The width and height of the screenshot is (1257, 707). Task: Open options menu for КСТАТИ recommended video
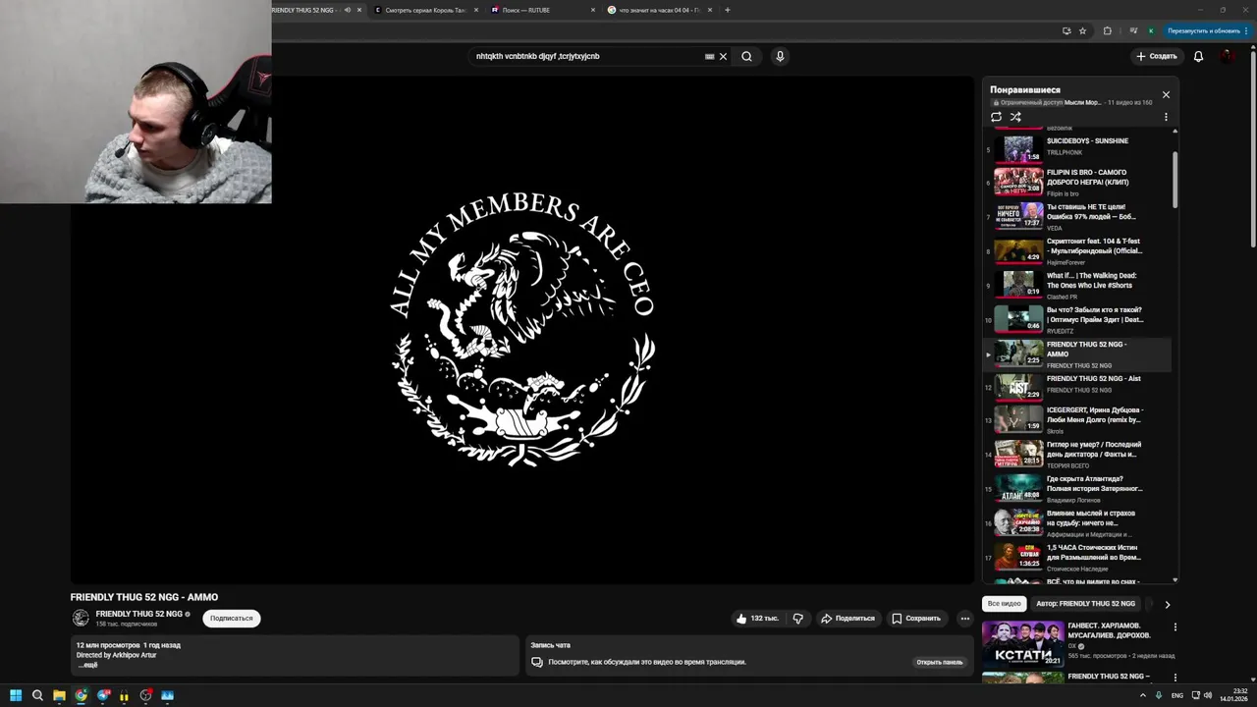1175,626
